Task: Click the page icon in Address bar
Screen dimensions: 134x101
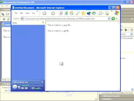Action: 22,19
